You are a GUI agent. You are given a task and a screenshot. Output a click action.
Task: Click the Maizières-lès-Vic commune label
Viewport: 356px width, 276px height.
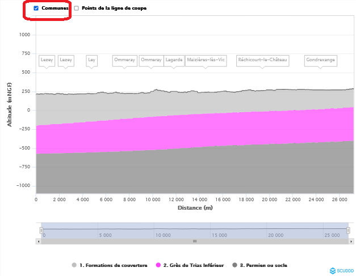pos(206,60)
